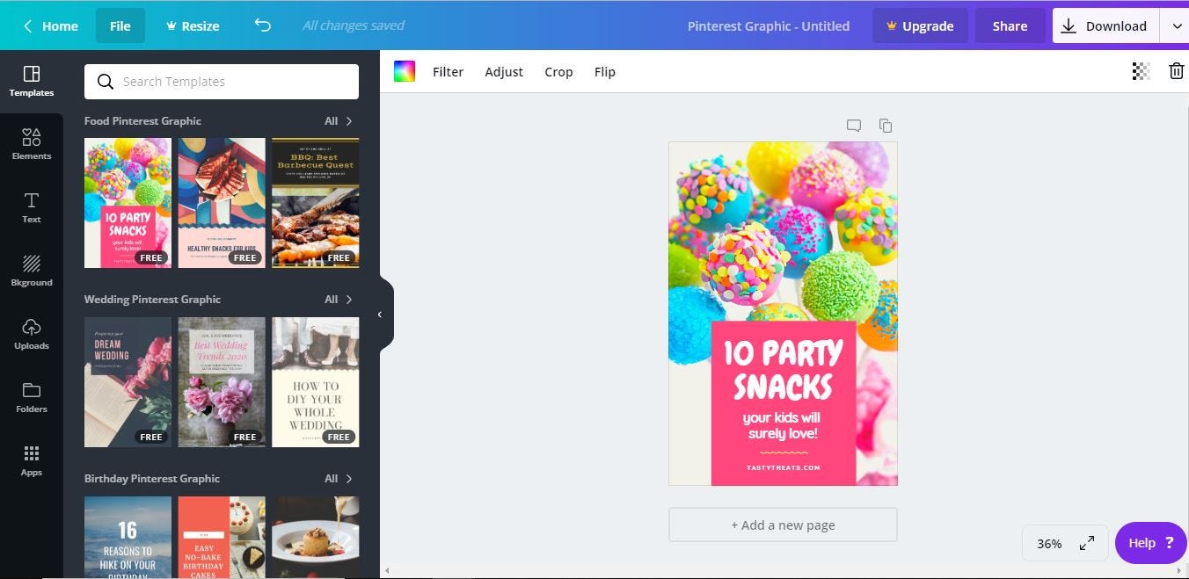Click the Upgrade button
The image size is (1189, 579).
[x=920, y=25]
